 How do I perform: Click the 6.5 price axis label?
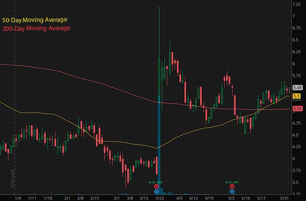pos(295,40)
